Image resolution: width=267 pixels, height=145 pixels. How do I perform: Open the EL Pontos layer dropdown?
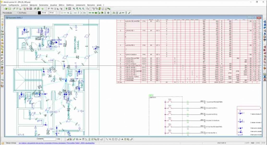28,13
